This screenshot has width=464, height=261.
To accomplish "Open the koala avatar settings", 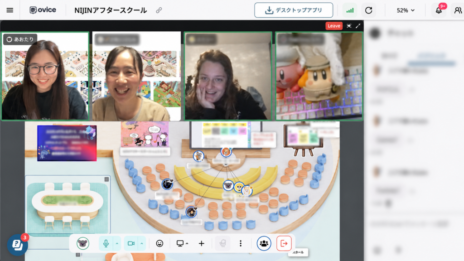I will click(x=83, y=243).
